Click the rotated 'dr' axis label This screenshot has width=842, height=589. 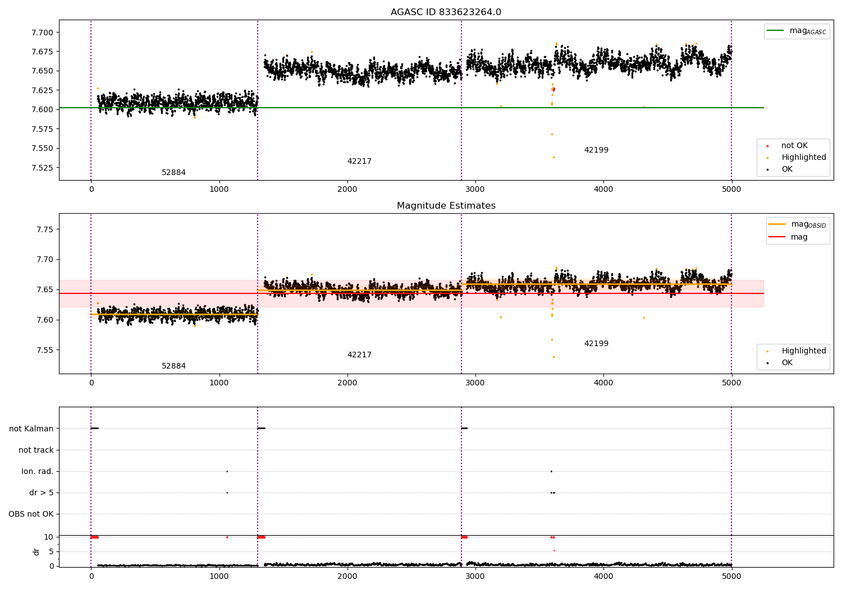click(x=36, y=551)
